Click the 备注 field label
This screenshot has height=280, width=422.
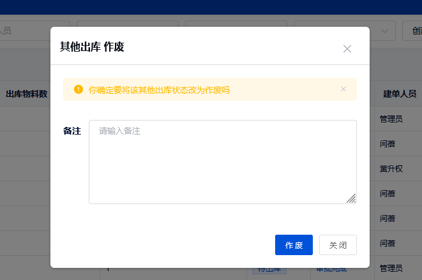click(x=72, y=131)
